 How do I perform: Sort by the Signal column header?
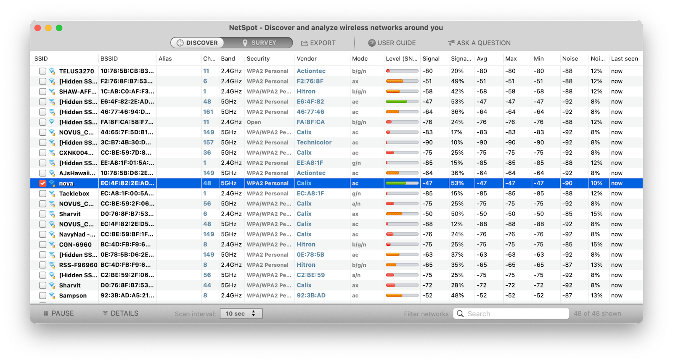click(431, 59)
